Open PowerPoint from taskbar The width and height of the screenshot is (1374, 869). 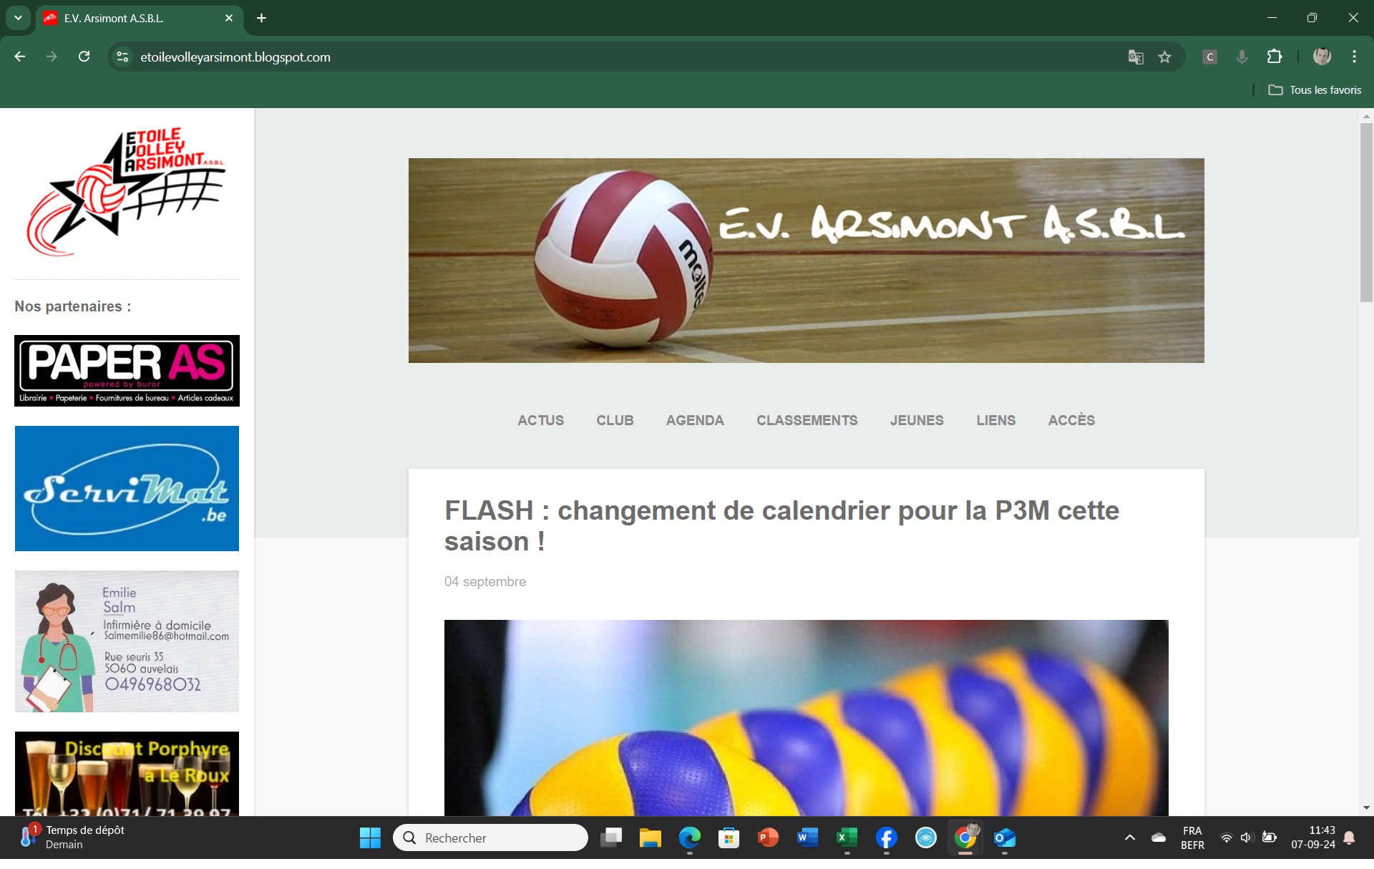tap(768, 838)
